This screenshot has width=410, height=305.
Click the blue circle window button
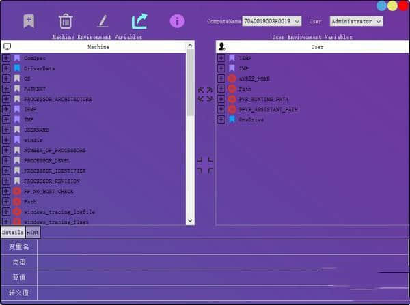click(x=381, y=5)
